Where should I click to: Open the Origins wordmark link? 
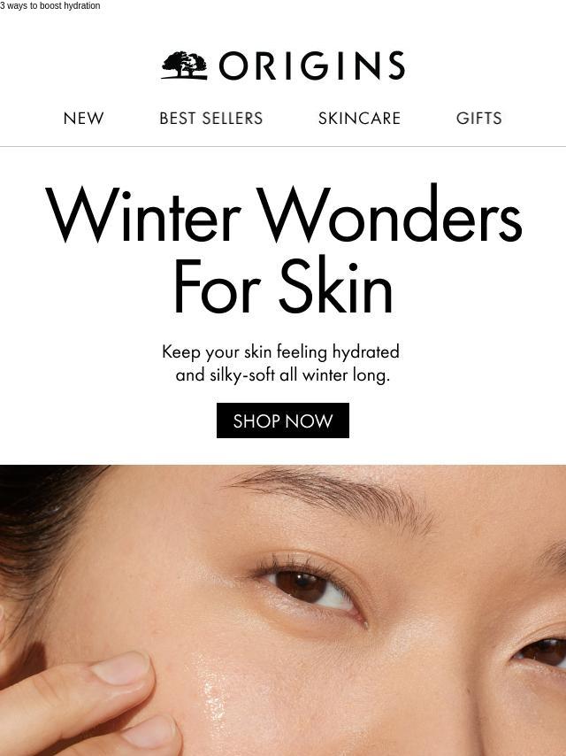point(312,66)
